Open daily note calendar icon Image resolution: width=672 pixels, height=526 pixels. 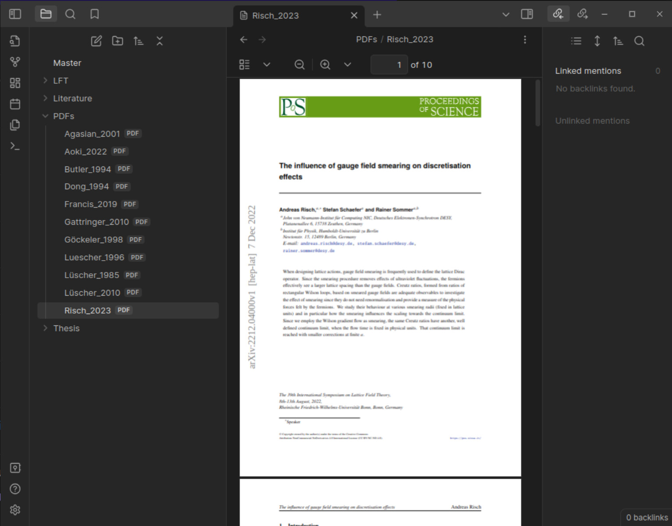15,104
